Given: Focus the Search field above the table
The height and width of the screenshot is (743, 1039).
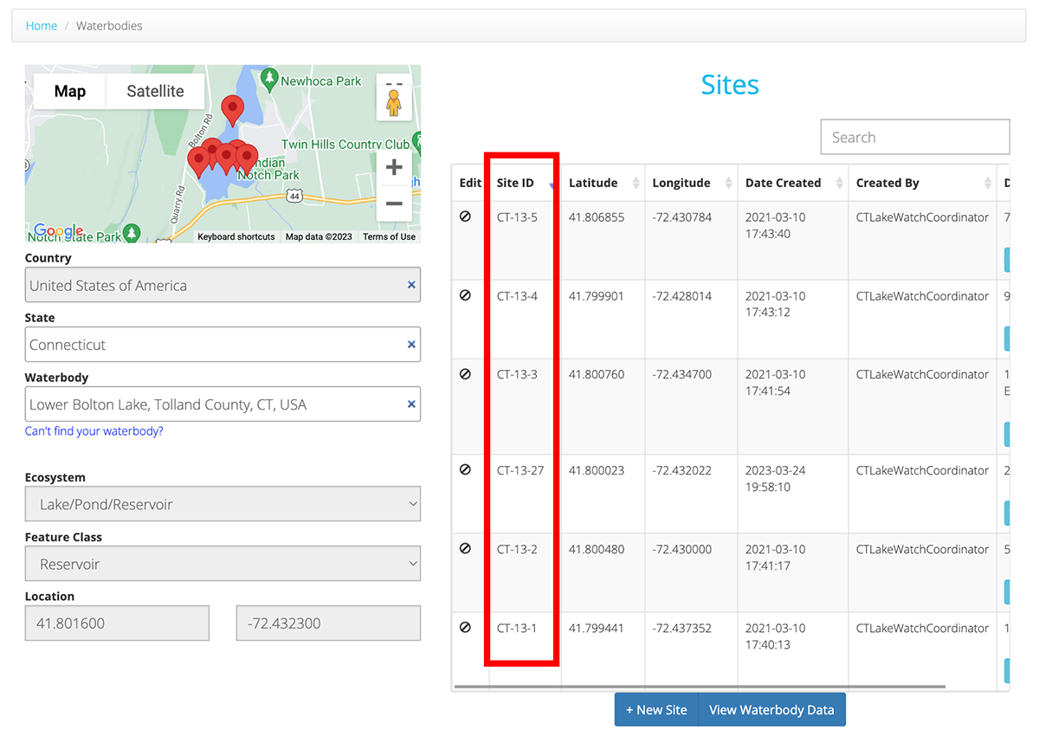Looking at the screenshot, I should tap(914, 137).
